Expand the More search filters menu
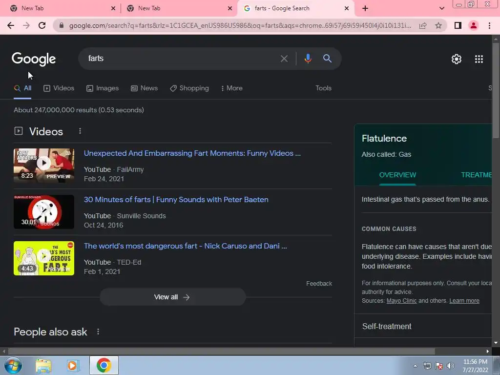 (x=232, y=88)
